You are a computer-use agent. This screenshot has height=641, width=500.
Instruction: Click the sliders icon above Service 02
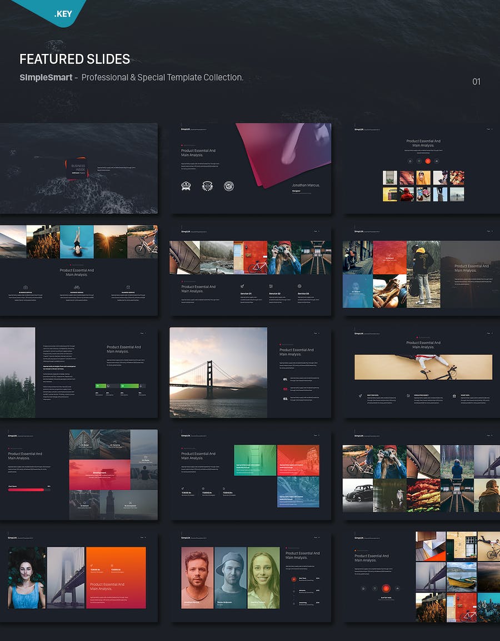(271, 286)
